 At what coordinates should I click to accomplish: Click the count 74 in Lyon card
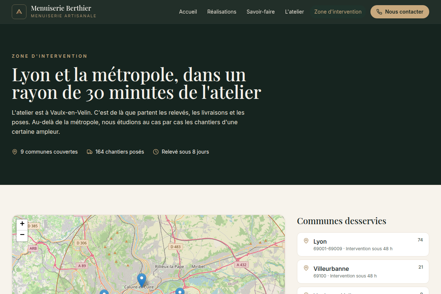click(x=420, y=240)
